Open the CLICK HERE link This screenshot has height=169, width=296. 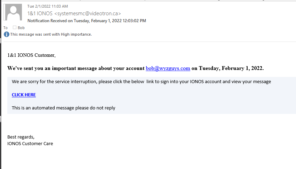(24, 95)
